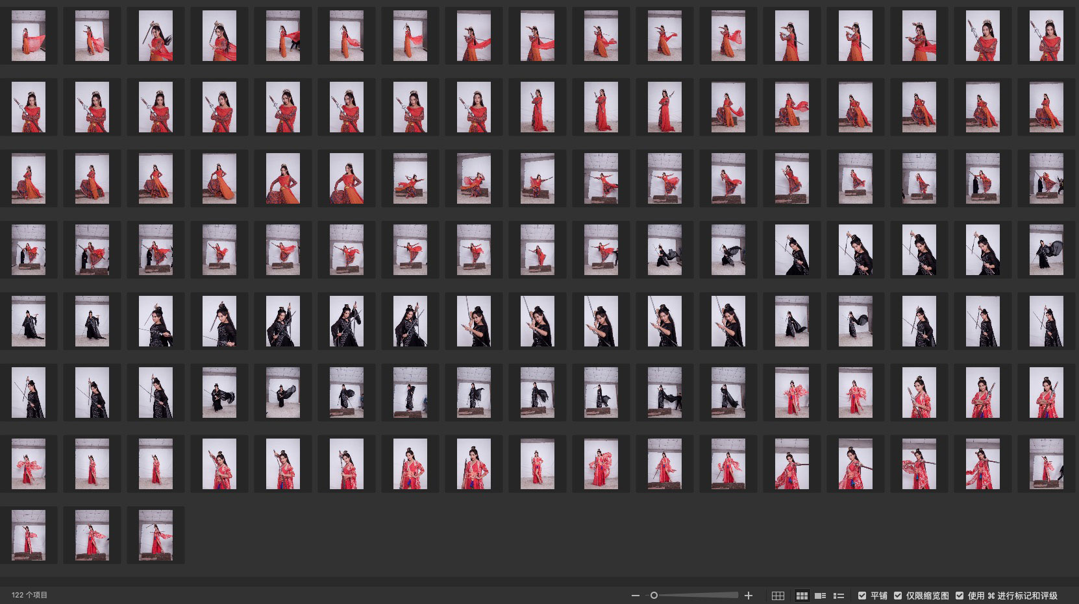The image size is (1079, 604).
Task: Select the last thumbnail in the top row
Action: (x=1046, y=36)
